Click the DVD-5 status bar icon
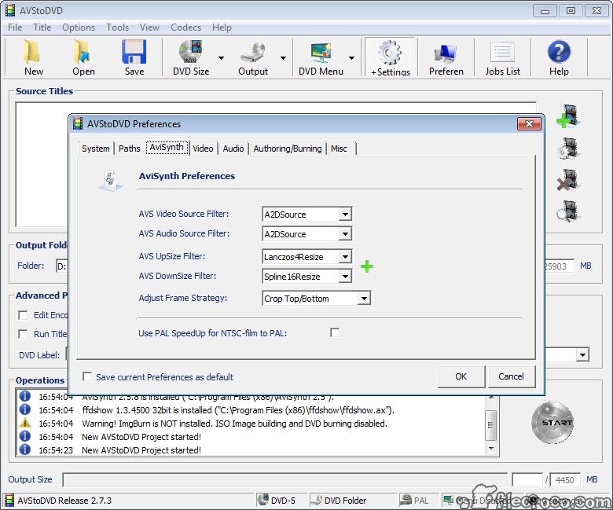This screenshot has width=613, height=510. click(262, 500)
